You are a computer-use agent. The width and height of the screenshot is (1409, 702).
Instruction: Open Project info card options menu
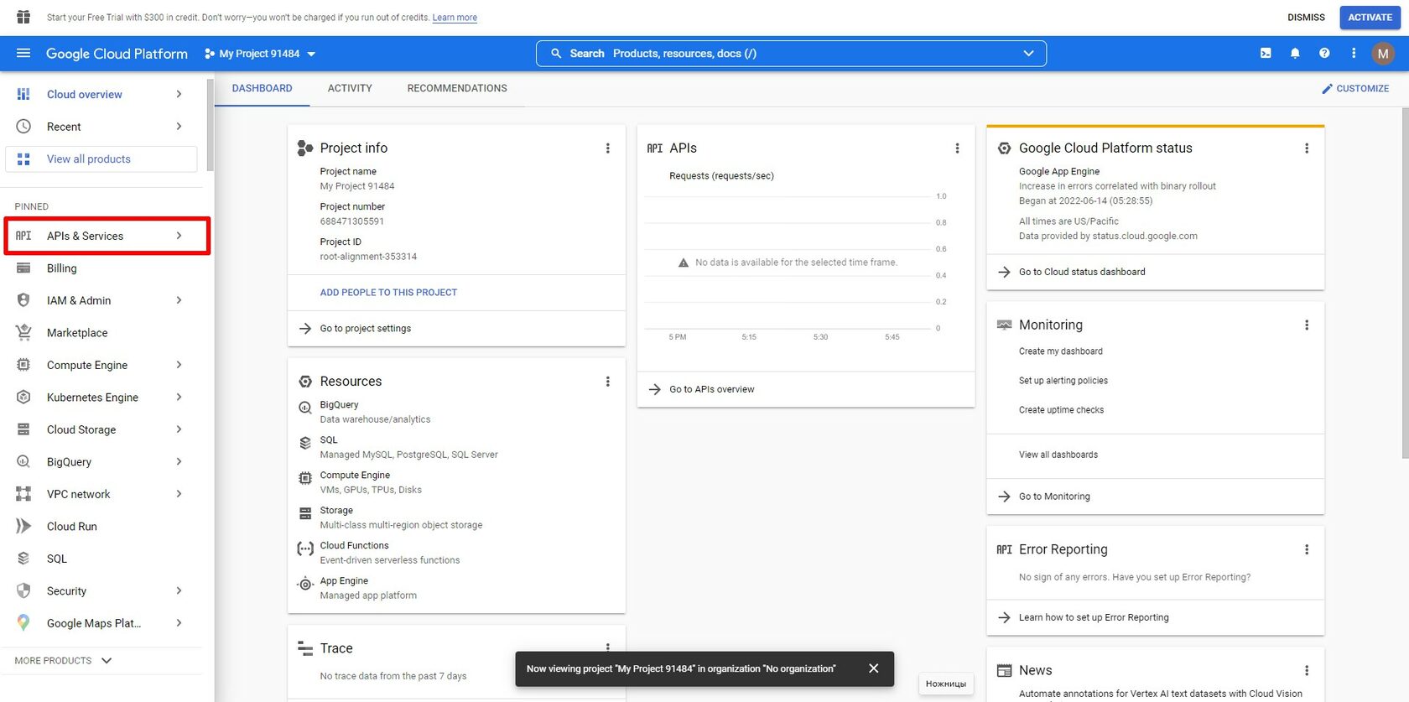[x=608, y=148]
